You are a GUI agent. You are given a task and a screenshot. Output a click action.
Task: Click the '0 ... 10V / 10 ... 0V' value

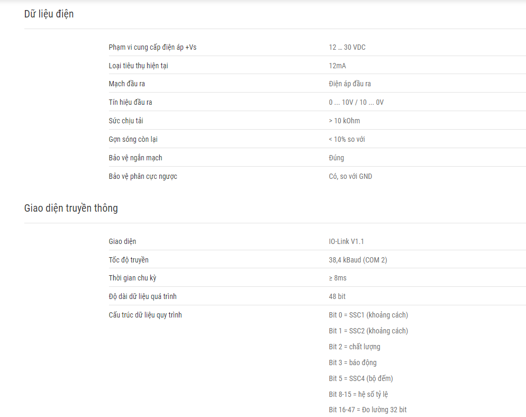coord(356,102)
